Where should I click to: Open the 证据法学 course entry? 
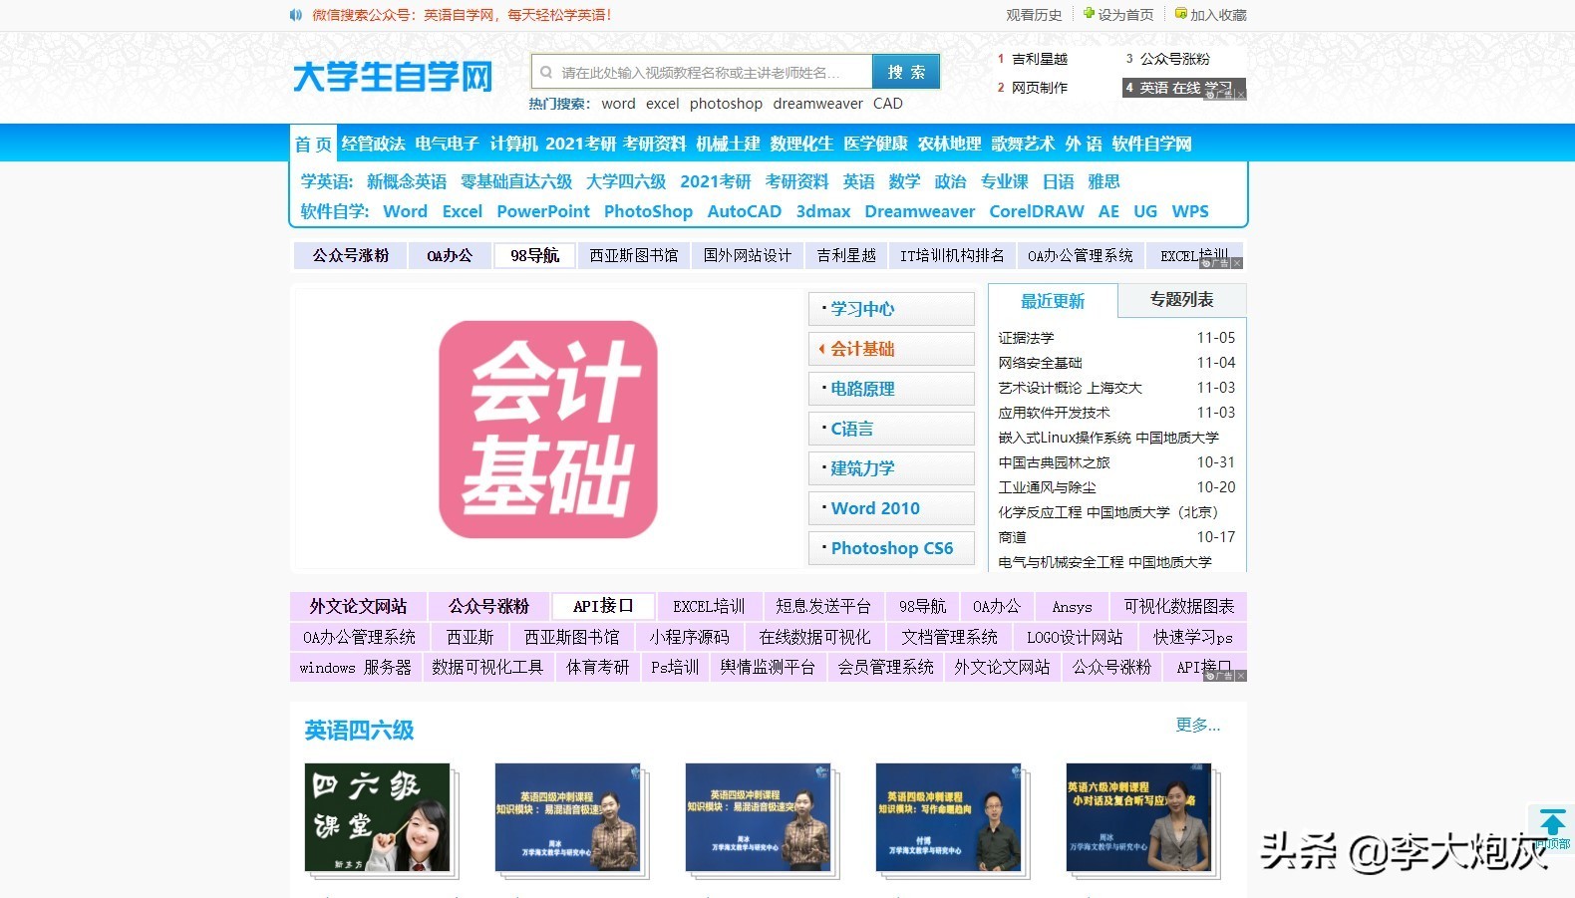[1026, 338]
